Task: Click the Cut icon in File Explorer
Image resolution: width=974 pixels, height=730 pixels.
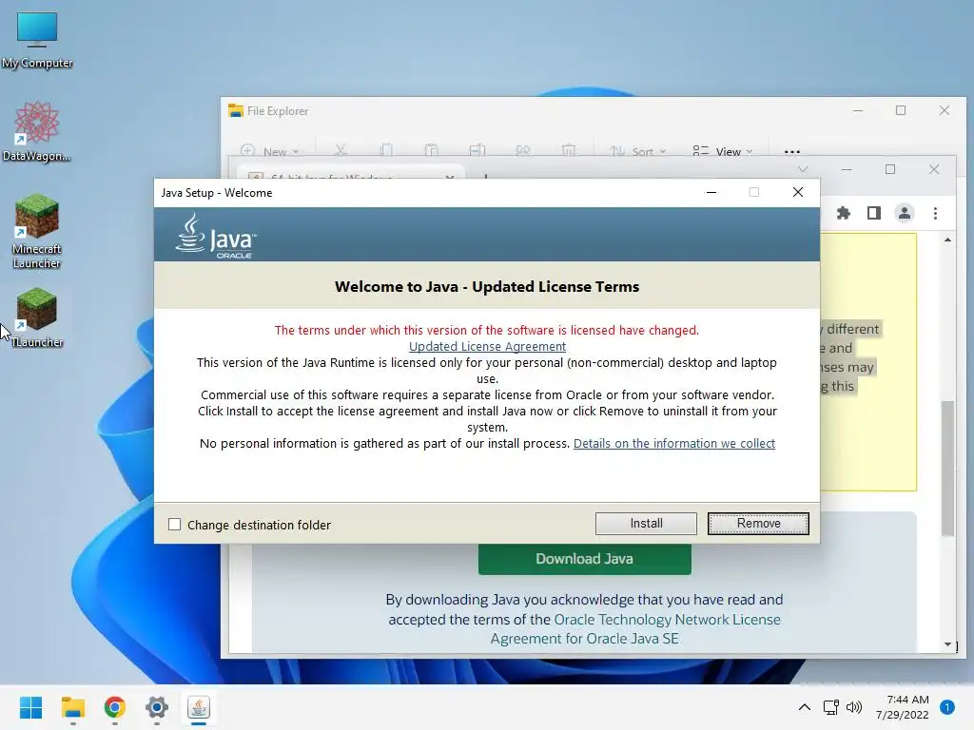Action: [341, 151]
